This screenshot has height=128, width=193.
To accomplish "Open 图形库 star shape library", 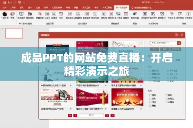I will point(111,15).
